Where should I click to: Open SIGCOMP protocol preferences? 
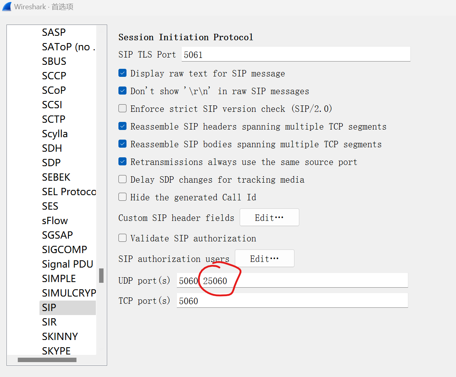click(x=64, y=249)
